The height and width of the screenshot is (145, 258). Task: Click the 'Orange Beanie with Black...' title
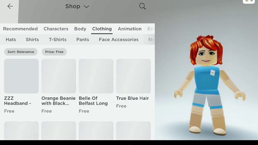[x=58, y=101]
